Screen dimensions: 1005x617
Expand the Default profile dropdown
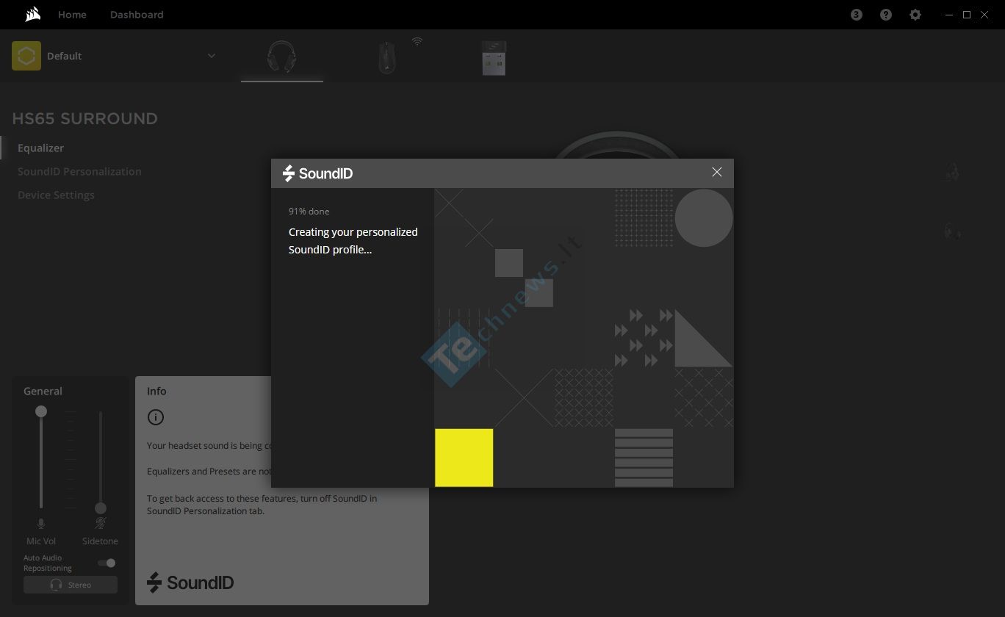click(212, 56)
